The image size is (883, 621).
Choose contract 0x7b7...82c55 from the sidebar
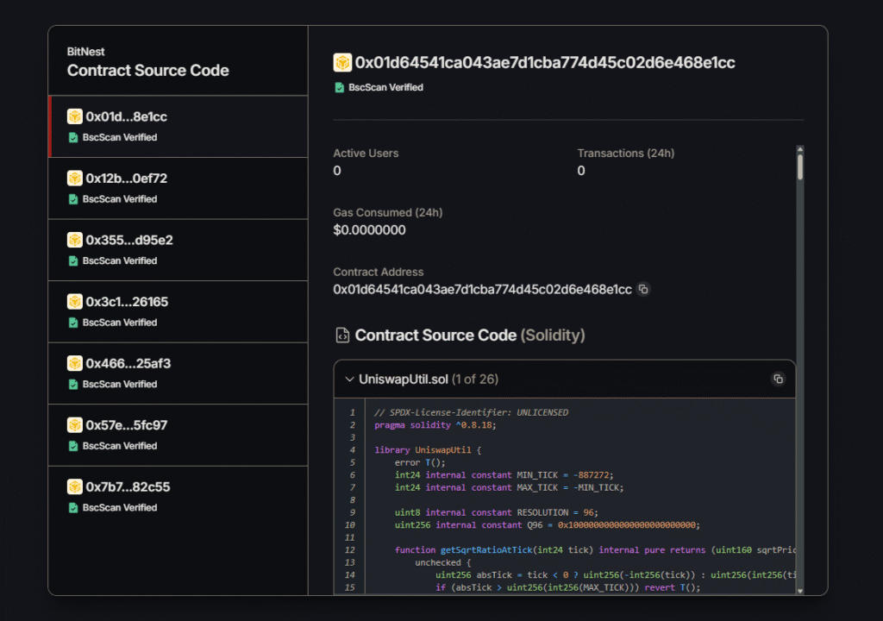click(178, 497)
